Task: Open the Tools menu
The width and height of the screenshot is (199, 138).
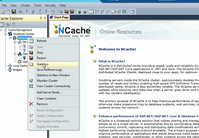Action: (37, 5)
